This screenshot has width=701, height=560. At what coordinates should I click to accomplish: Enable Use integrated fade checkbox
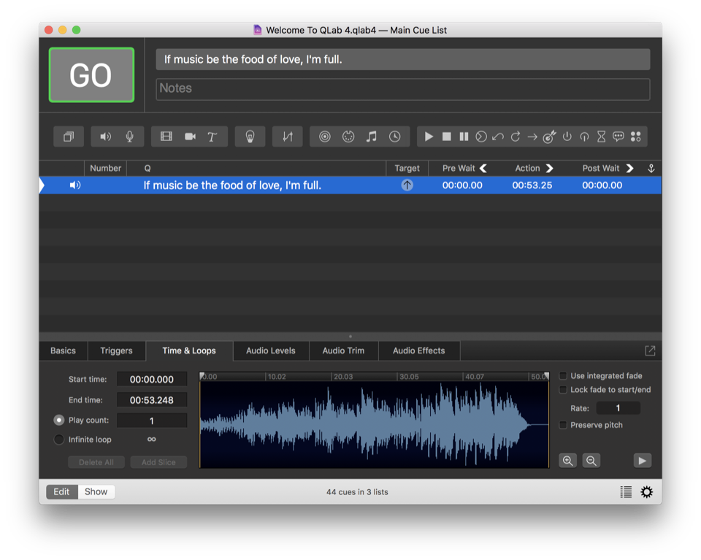tap(563, 376)
